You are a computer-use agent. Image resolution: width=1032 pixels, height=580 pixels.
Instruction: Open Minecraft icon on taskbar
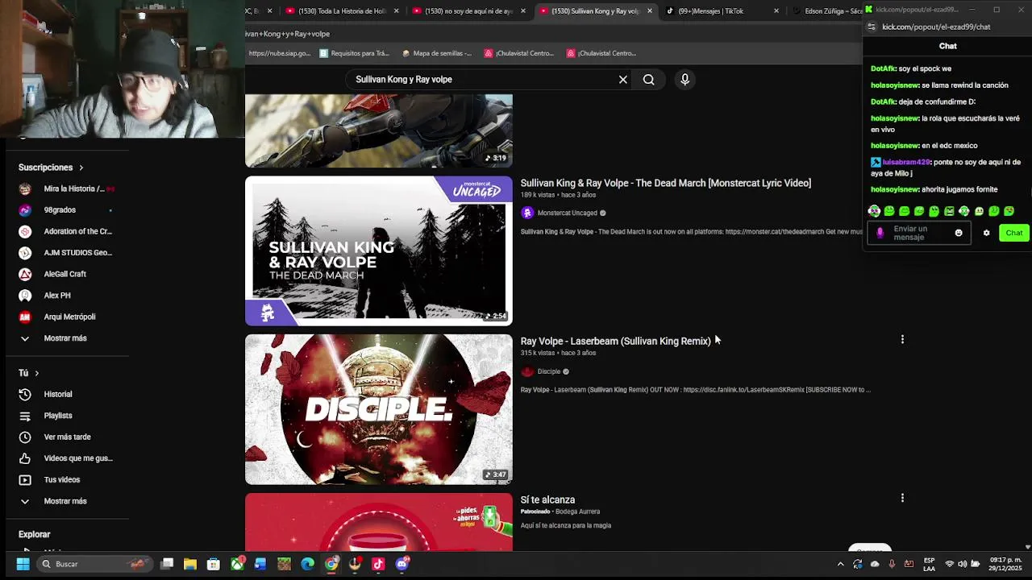tap(284, 564)
